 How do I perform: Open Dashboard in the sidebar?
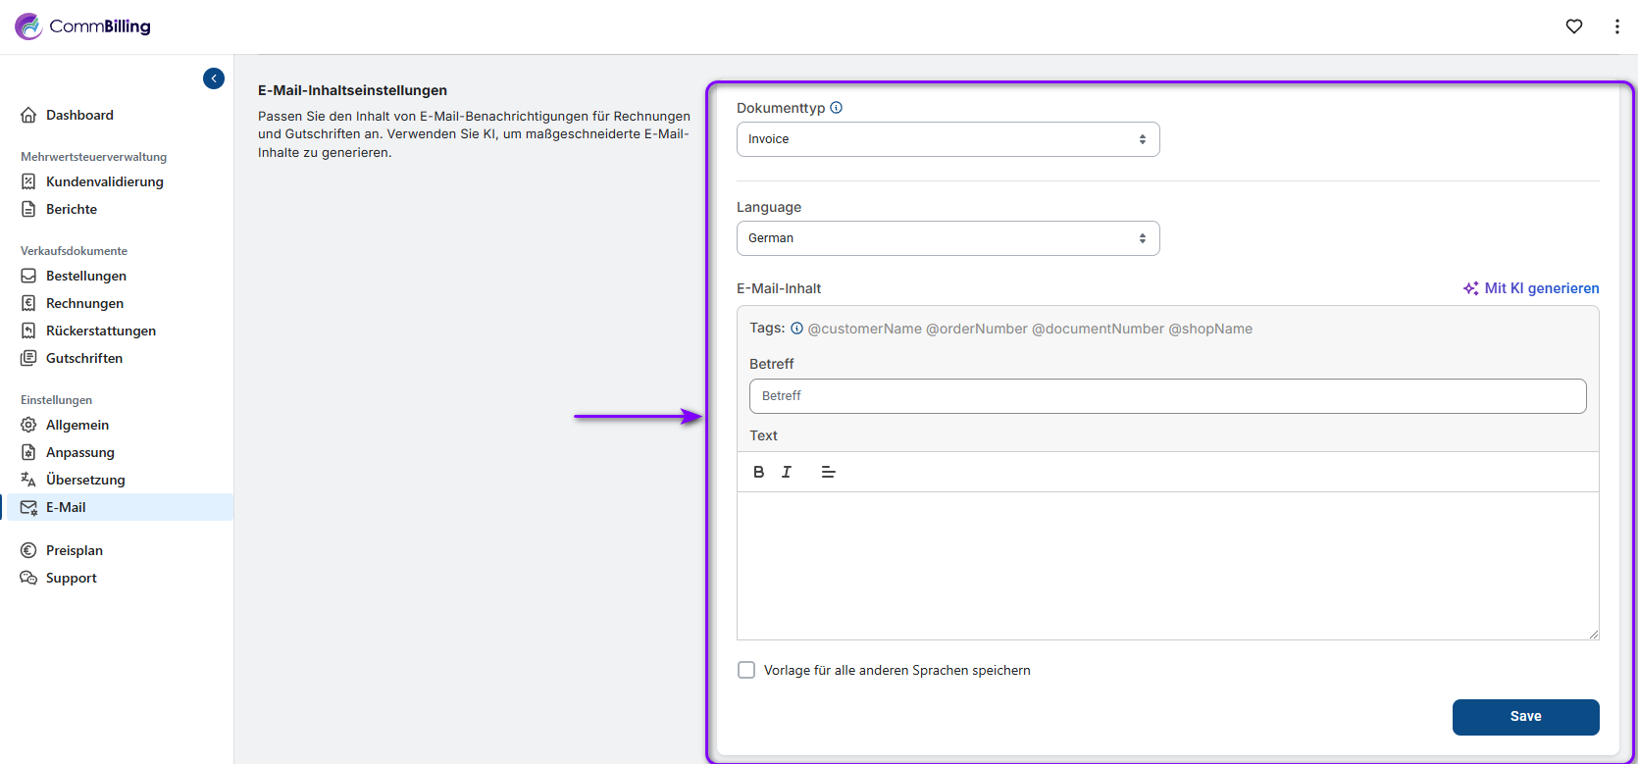click(x=79, y=115)
